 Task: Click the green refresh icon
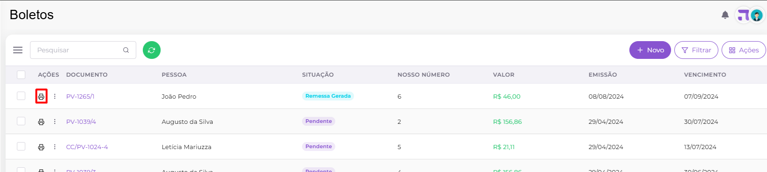tap(151, 50)
